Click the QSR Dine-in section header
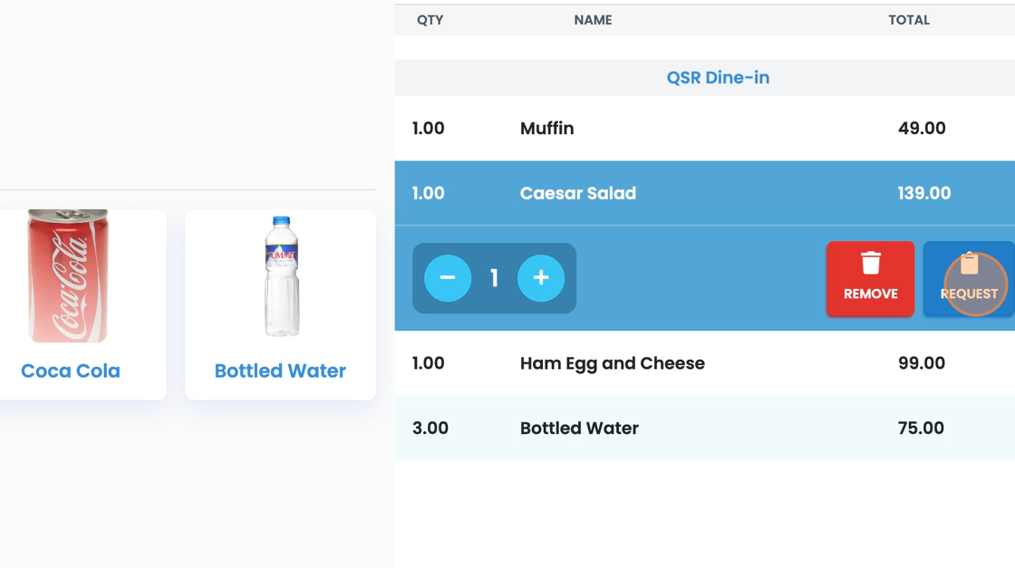Viewport: 1015px width, 569px height. pyautogui.click(x=718, y=78)
